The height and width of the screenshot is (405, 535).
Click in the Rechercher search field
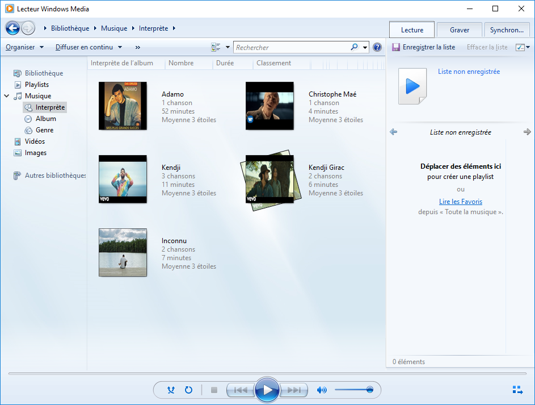[x=292, y=47]
